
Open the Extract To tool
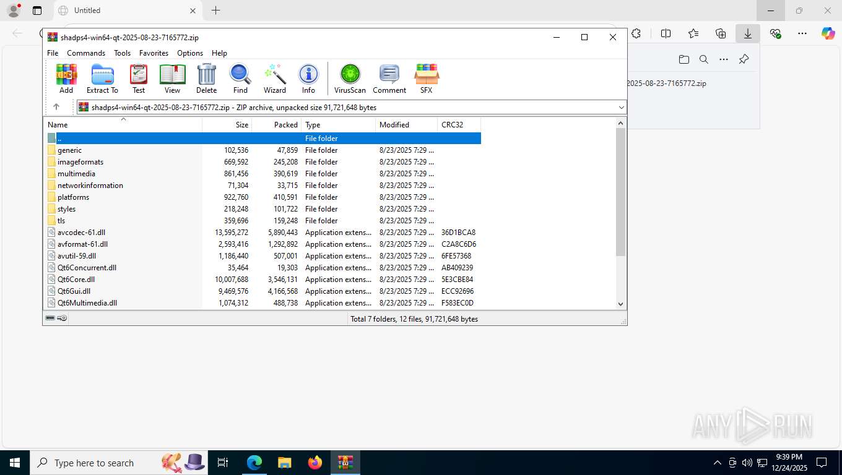pyautogui.click(x=102, y=79)
